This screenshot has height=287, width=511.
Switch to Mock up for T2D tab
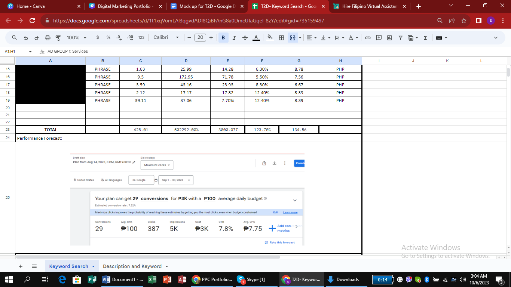point(207,6)
